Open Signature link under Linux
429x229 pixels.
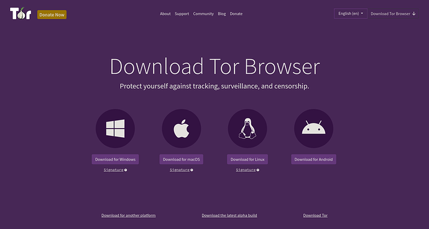pos(246,170)
